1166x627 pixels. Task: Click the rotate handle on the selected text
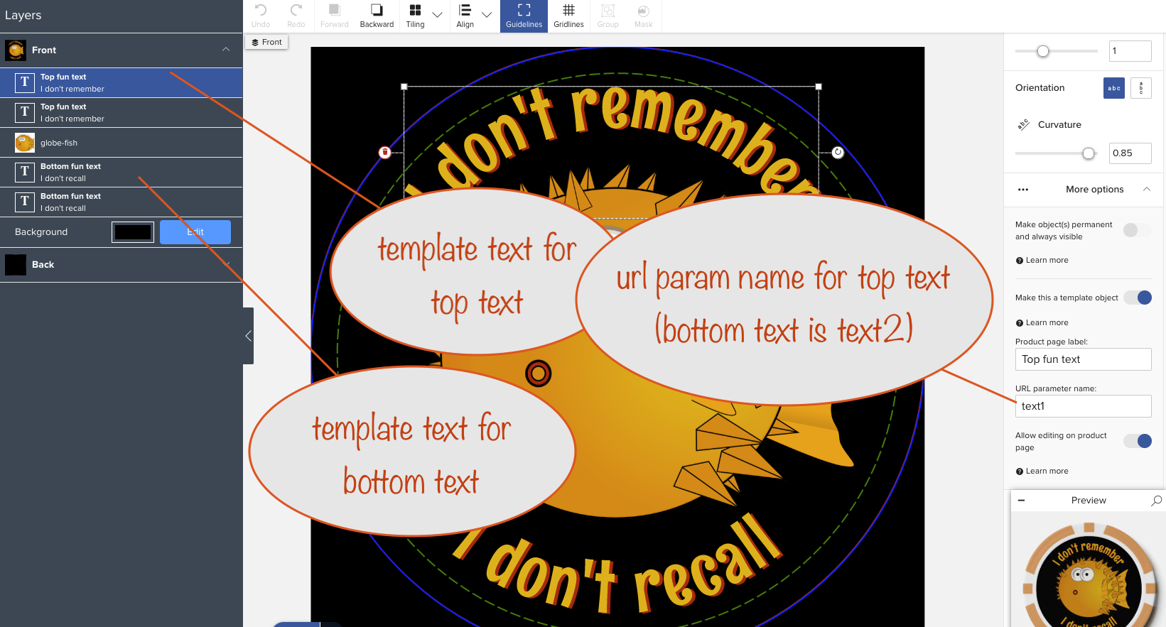pyautogui.click(x=838, y=152)
